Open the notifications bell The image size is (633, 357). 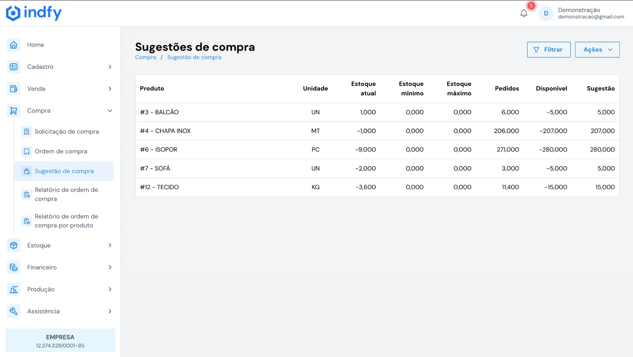click(x=524, y=13)
